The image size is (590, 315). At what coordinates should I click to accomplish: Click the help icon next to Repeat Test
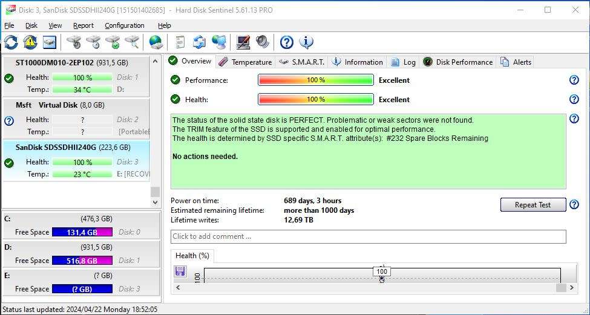(574, 205)
